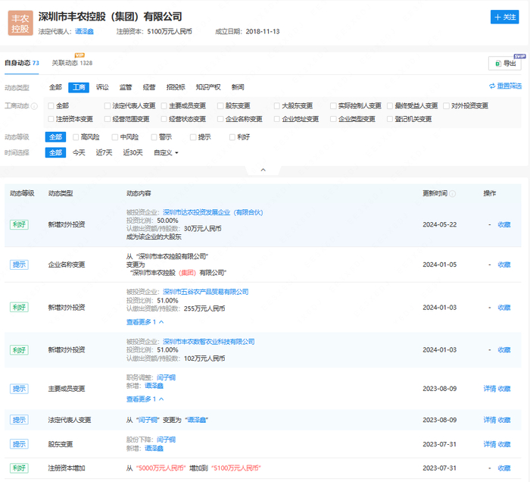Collapse the filter panel with the chevron
Image resolution: width=530 pixels, height=482 pixels.
tap(263, 171)
